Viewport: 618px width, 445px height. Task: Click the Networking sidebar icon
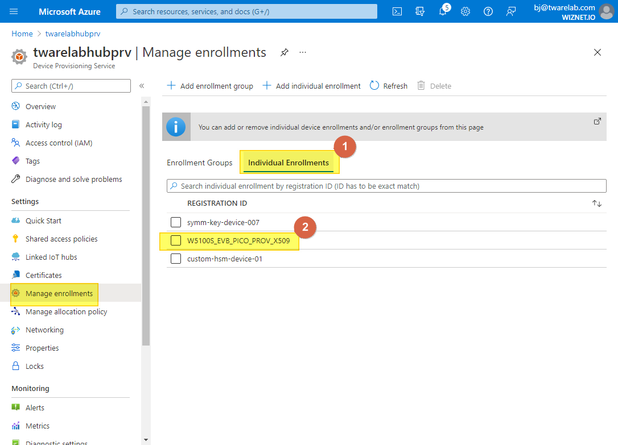point(16,330)
